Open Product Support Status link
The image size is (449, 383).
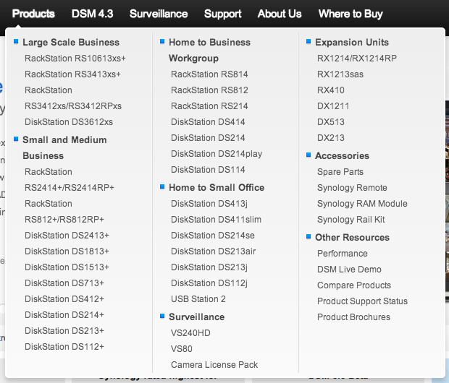pos(362,301)
